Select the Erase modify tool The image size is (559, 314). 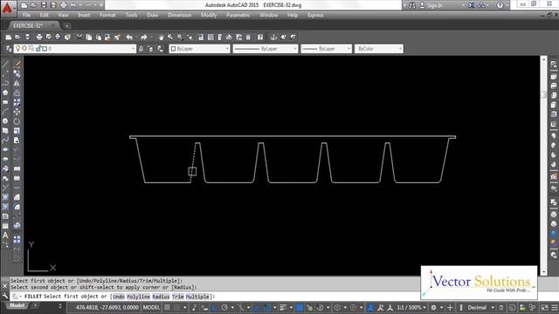pos(17,65)
